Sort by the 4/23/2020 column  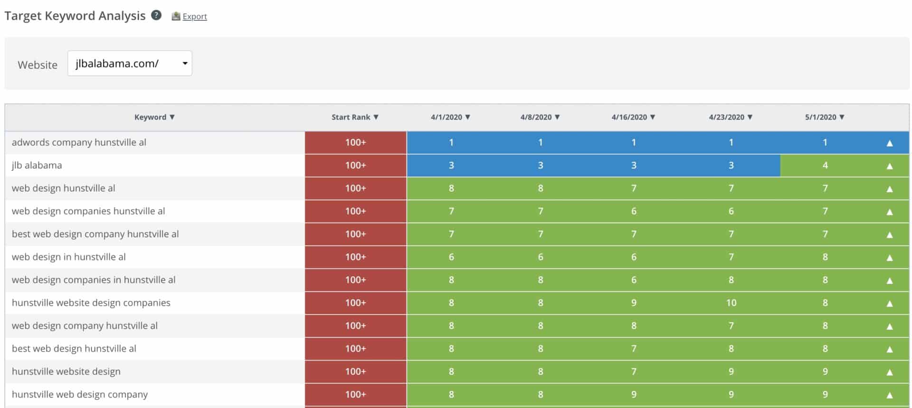pos(731,117)
